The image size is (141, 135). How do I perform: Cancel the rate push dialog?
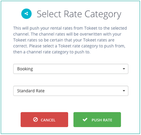pos(44,120)
